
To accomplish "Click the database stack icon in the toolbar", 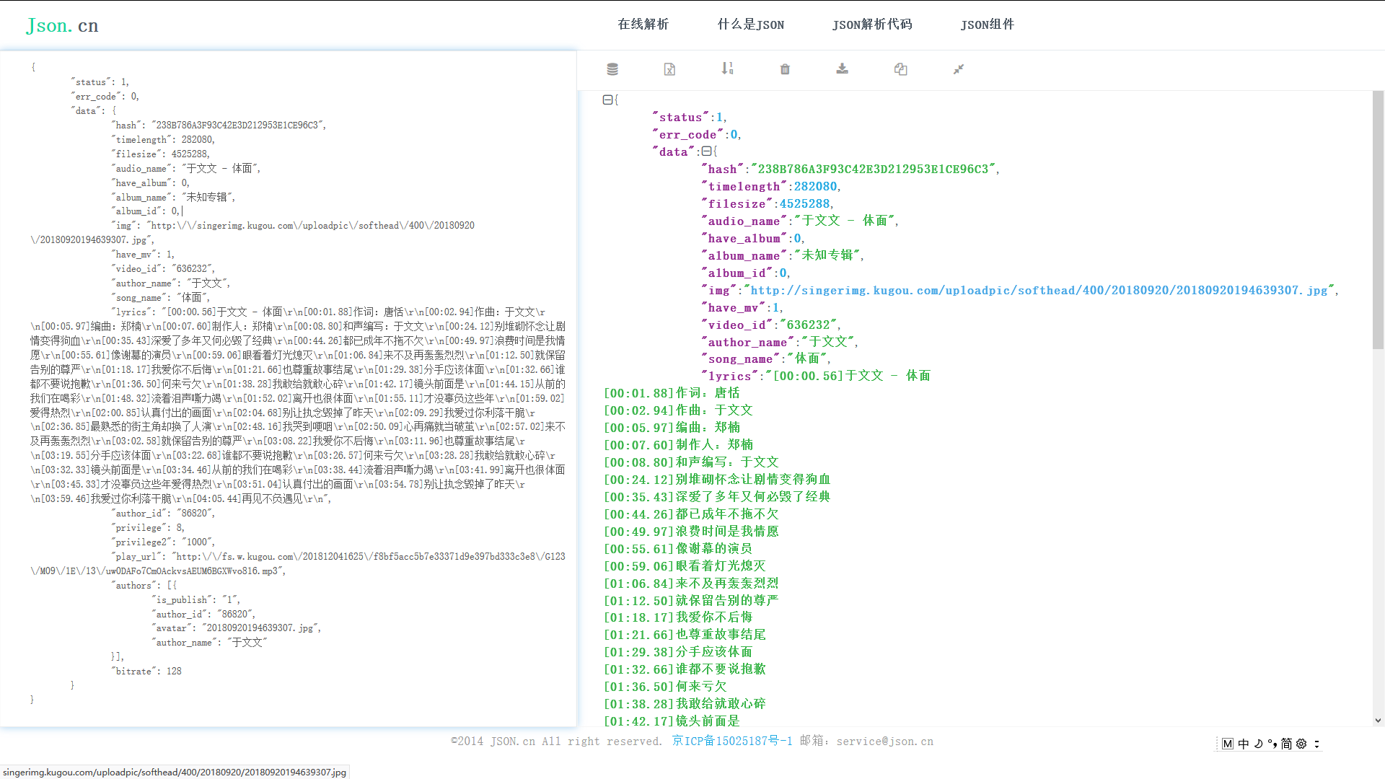I will (x=612, y=69).
